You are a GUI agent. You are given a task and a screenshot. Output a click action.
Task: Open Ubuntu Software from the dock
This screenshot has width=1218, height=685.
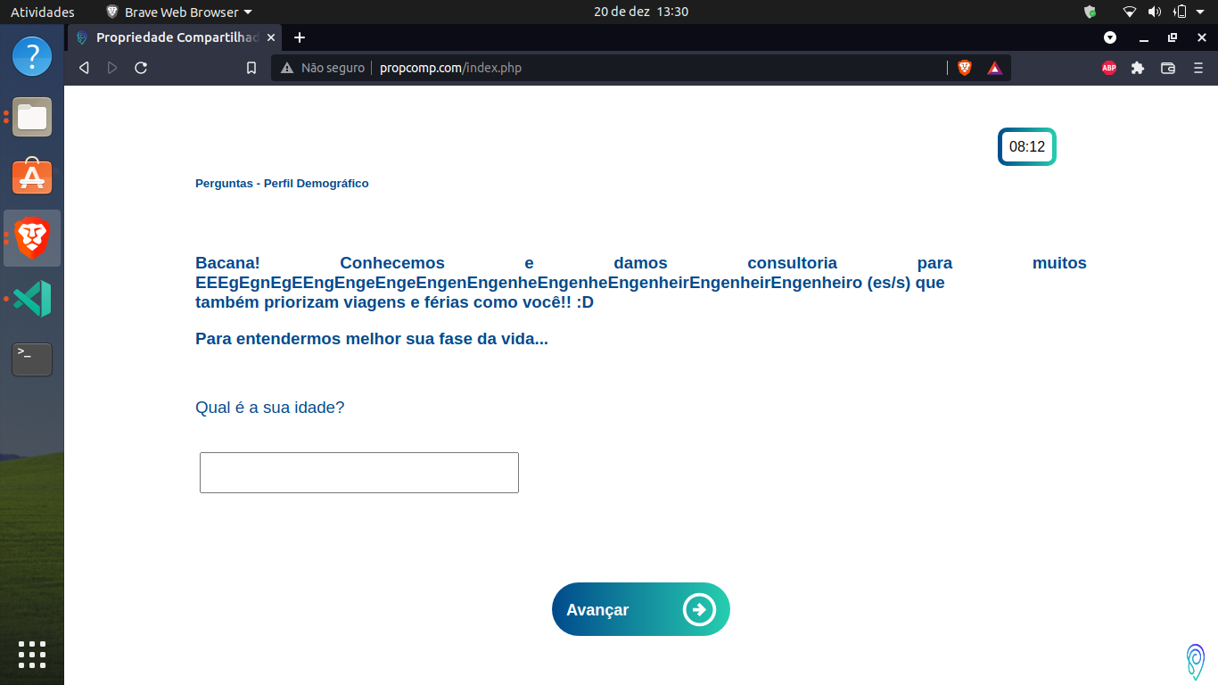pyautogui.click(x=32, y=177)
